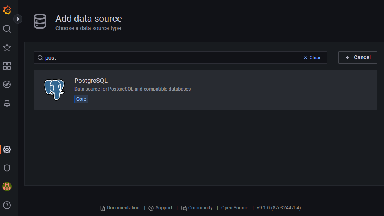Image resolution: width=384 pixels, height=216 pixels.
Task: Cancel adding a data source
Action: pyautogui.click(x=357, y=58)
